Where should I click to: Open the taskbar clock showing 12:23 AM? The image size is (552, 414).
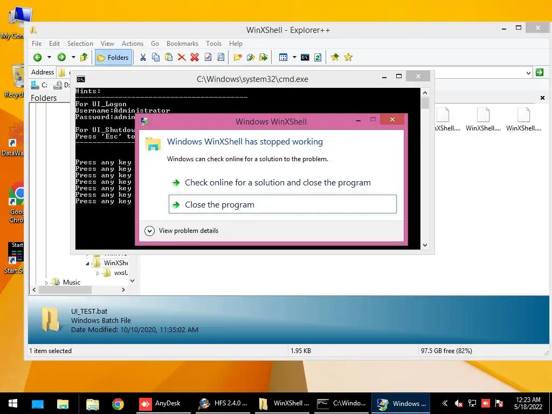tap(528, 403)
